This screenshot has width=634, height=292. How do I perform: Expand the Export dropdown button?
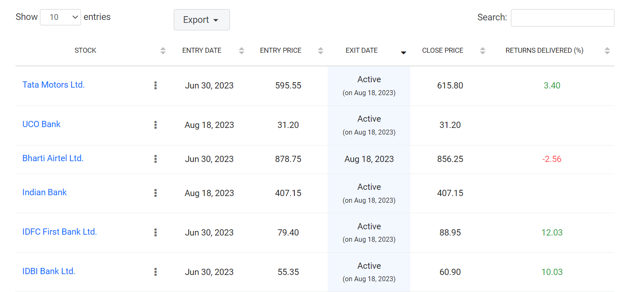(202, 20)
